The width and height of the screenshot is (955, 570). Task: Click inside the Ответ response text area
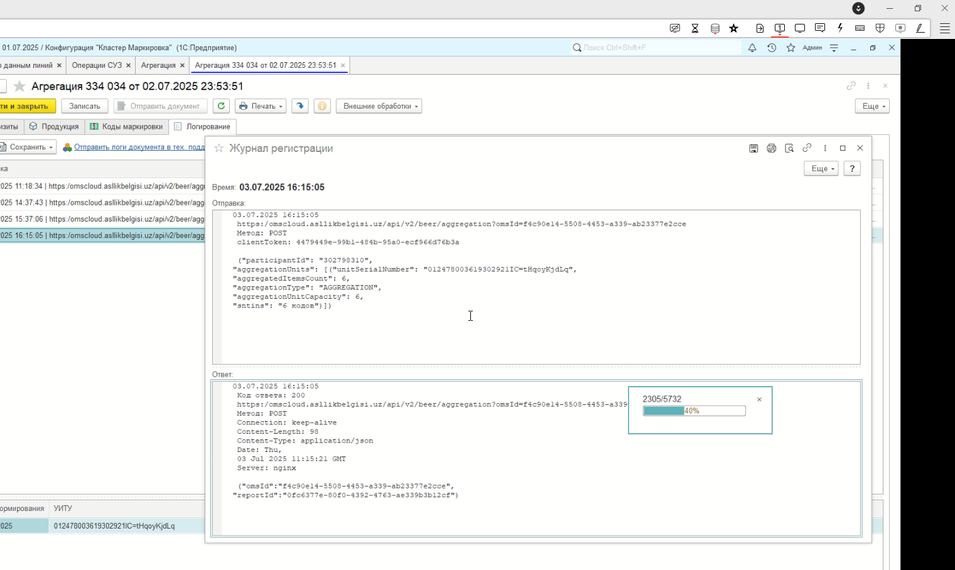[536, 458]
